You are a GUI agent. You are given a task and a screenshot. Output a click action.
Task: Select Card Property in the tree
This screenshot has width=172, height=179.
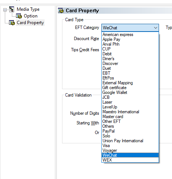(x=30, y=23)
